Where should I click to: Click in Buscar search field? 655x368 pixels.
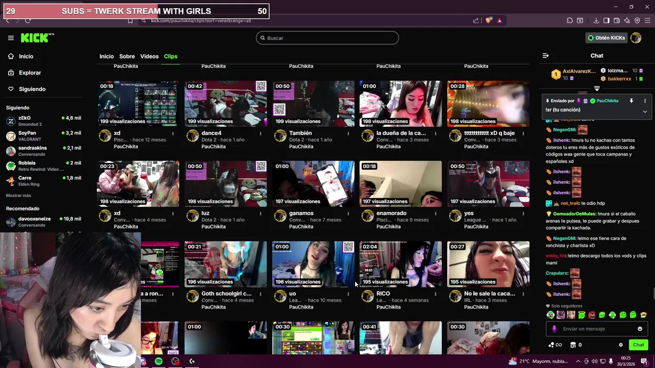click(x=327, y=38)
